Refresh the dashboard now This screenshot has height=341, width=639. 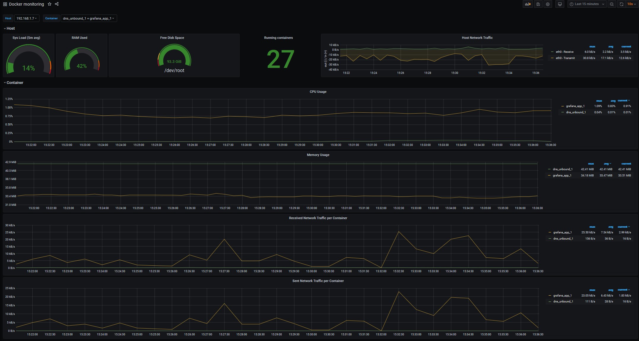621,4
